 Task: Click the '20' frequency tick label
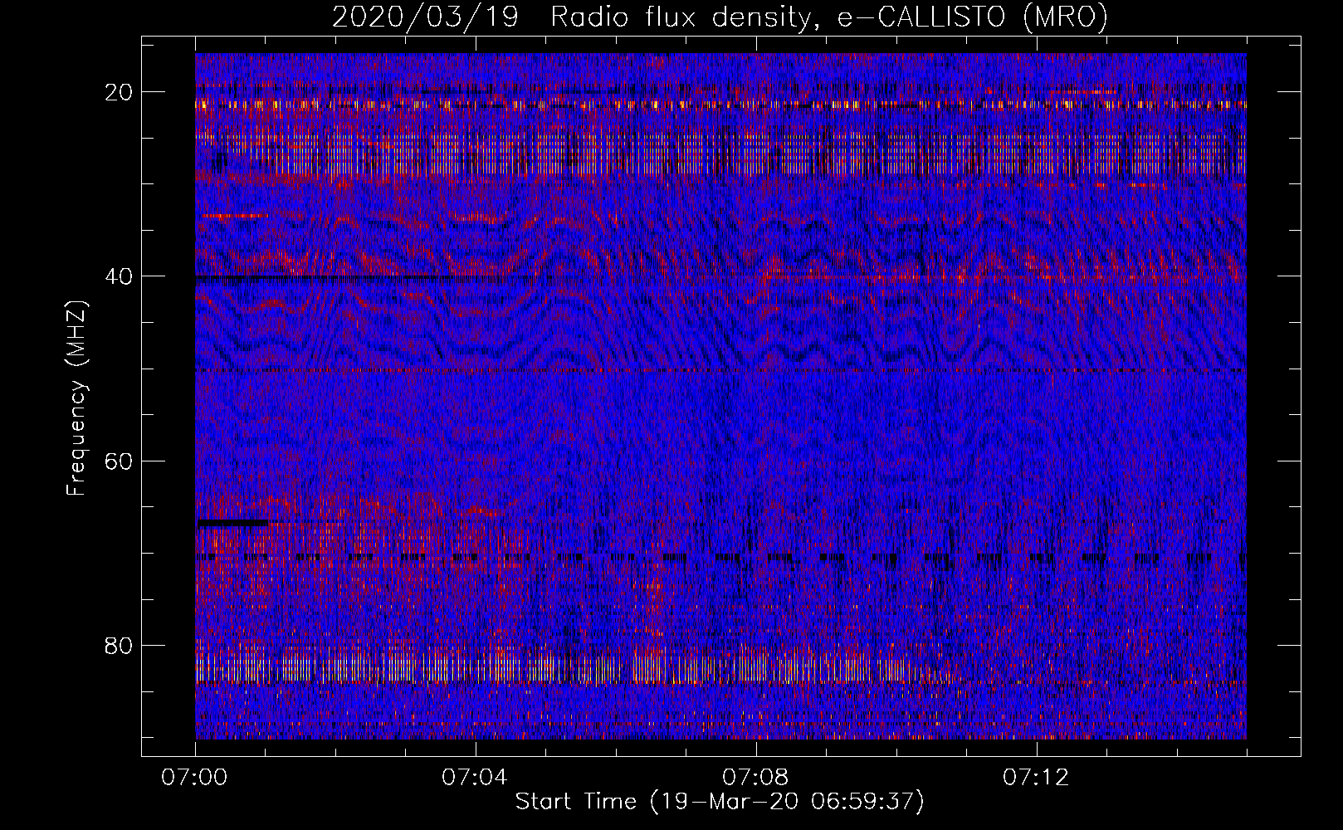(120, 91)
